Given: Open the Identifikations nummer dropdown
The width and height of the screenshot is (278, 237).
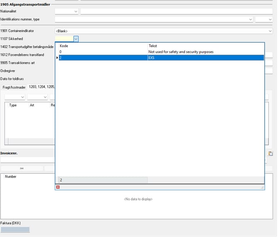Looking at the screenshot, I should click(x=250, y=19).
